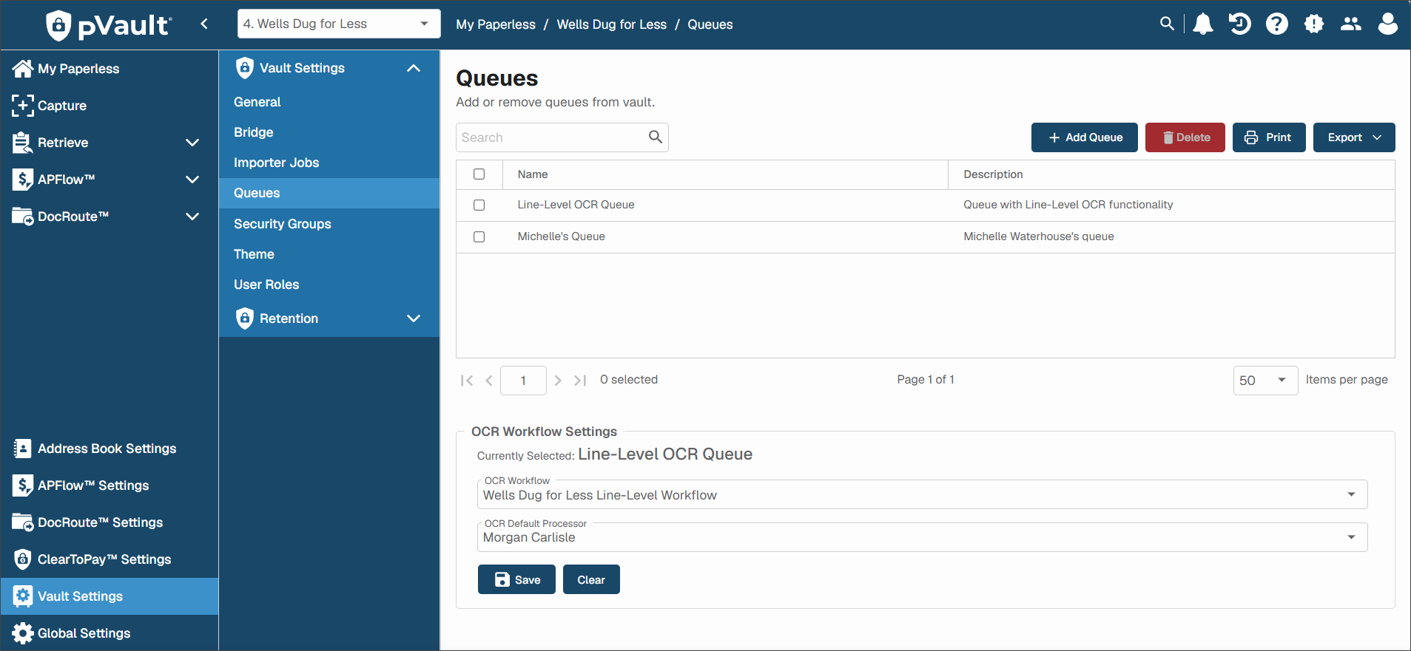The width and height of the screenshot is (1411, 651).
Task: Open the vault selector dropdown
Action: point(339,24)
